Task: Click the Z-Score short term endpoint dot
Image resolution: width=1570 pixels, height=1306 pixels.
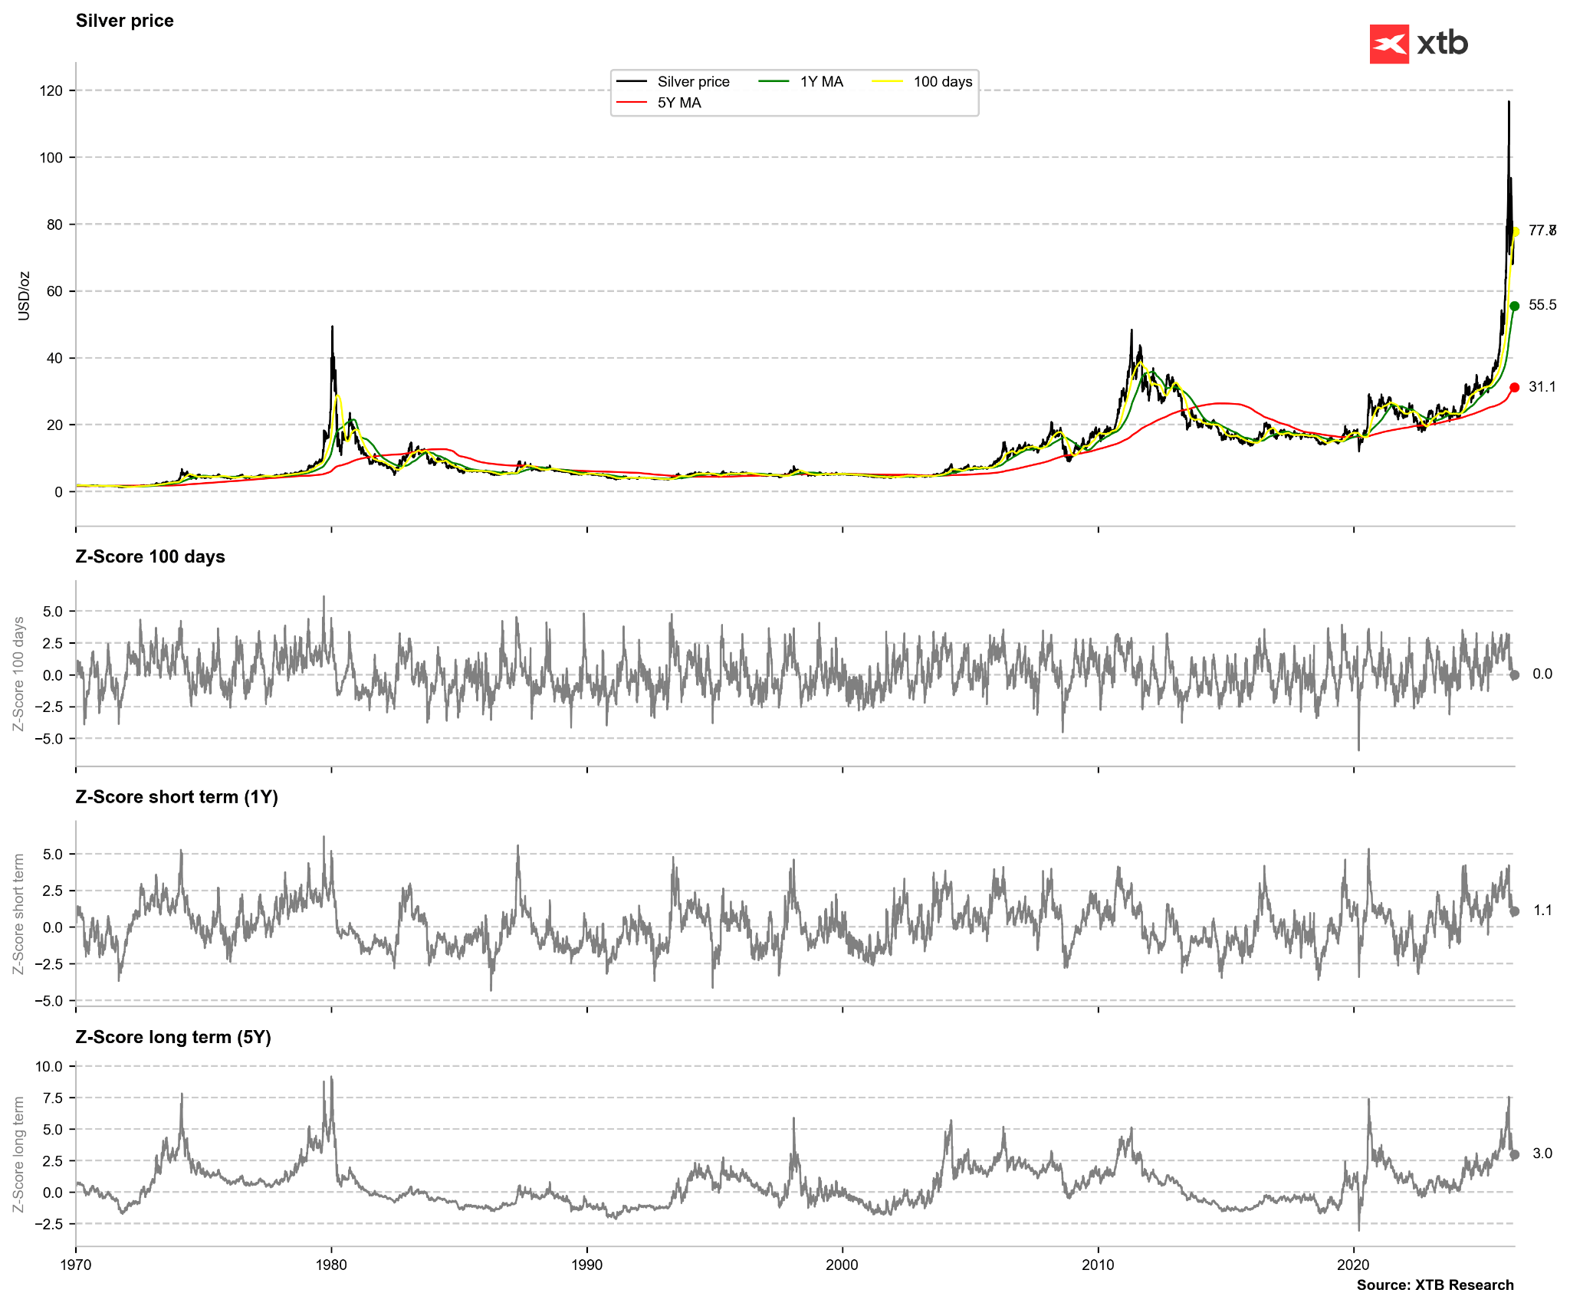Action: point(1514,911)
